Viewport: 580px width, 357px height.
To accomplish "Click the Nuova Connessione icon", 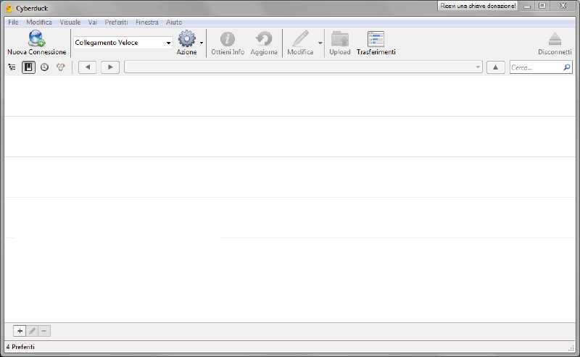I will coord(36,39).
